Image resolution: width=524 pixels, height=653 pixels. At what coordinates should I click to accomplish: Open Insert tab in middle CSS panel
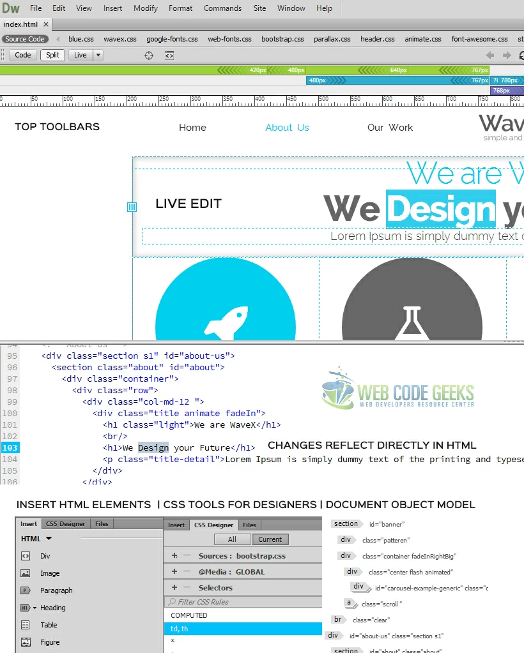(176, 525)
